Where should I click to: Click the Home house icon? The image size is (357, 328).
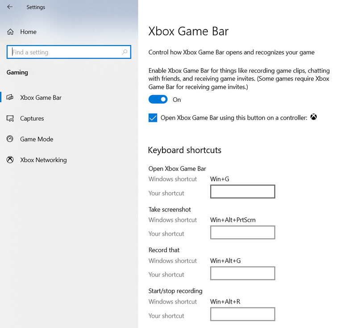click(10, 32)
